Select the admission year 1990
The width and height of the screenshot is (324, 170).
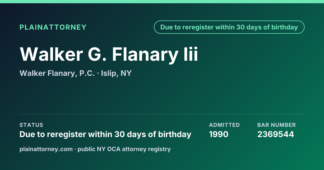(219, 134)
